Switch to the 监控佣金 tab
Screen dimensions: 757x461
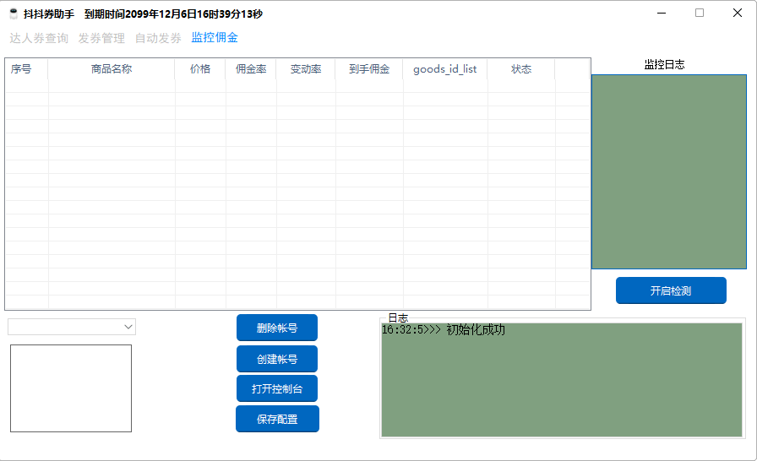(215, 38)
